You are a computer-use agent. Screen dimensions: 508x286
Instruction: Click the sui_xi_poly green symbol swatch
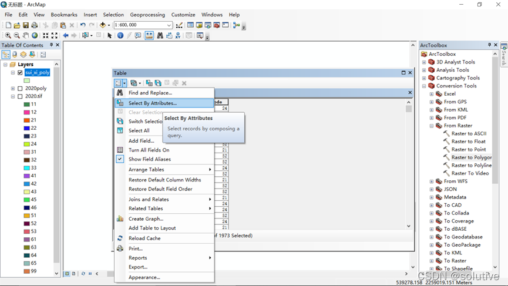(27, 80)
